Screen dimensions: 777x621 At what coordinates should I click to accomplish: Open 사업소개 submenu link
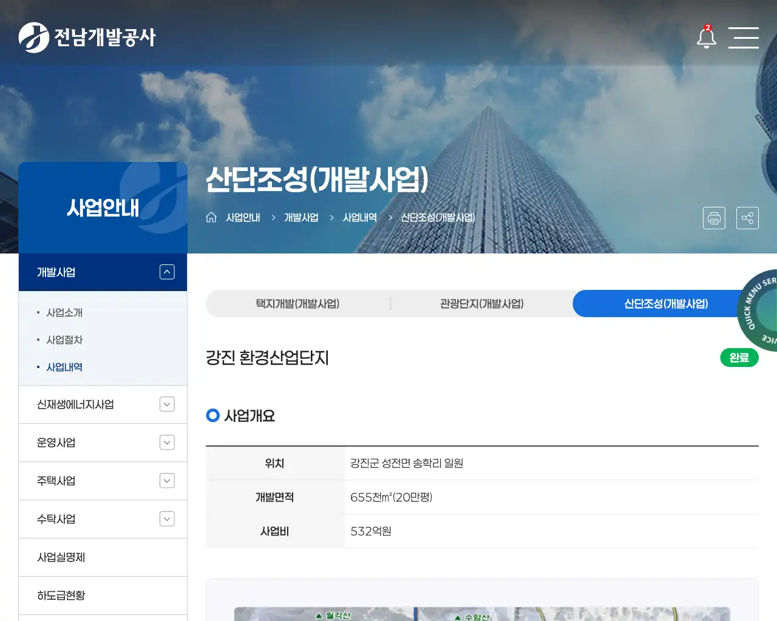(64, 313)
